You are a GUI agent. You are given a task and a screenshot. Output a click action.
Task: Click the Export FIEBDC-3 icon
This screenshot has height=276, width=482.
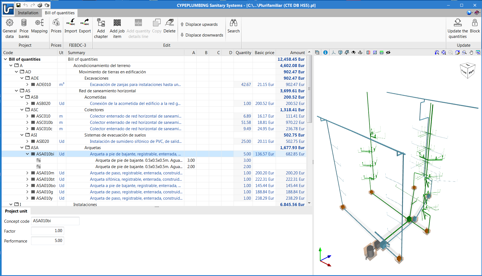85,27
